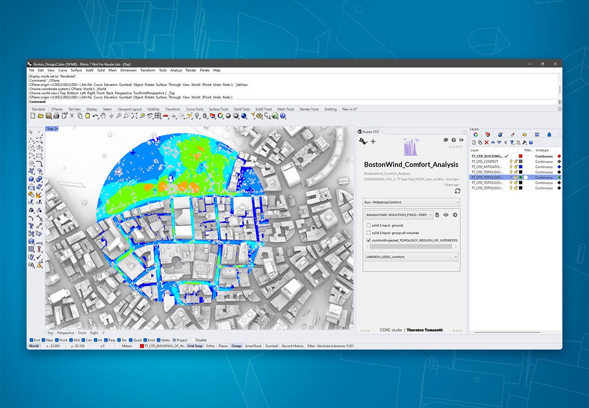589x408 pixels.
Task: Click the four-viewport layout grid icon
Action: coord(158,116)
